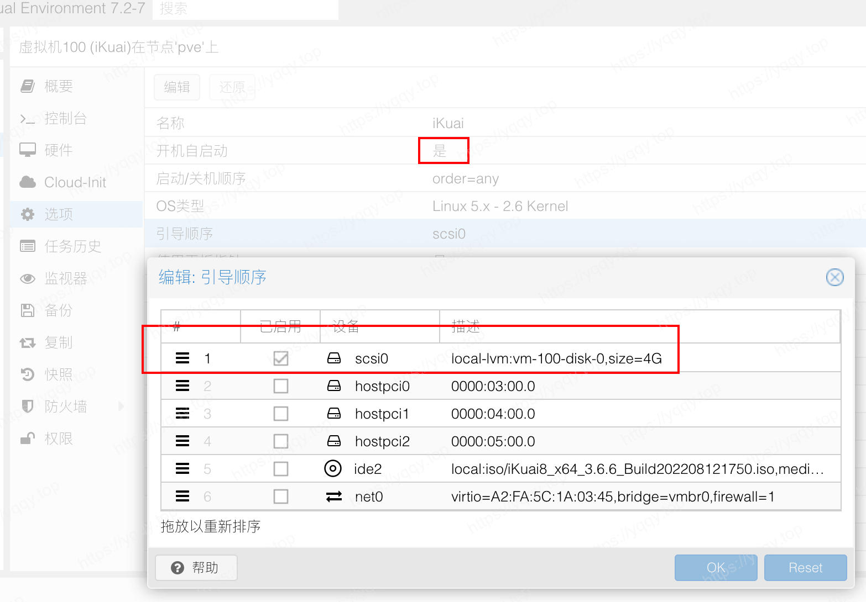This screenshot has width=866, height=602.
Task: Click the local-lvm:vm-100-disk-0,size=4G description
Action: pyautogui.click(x=556, y=358)
